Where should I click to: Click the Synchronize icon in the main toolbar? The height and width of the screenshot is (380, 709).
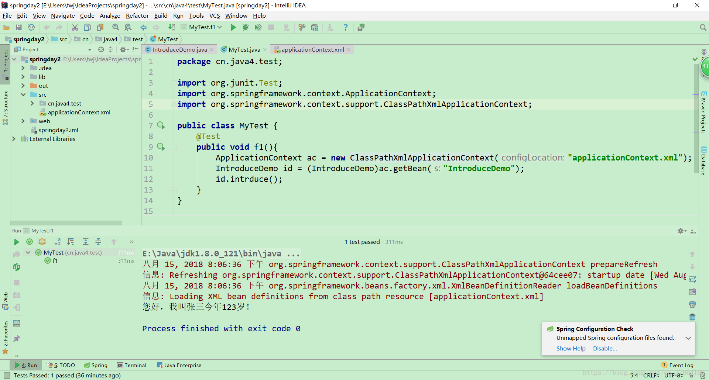[31, 27]
